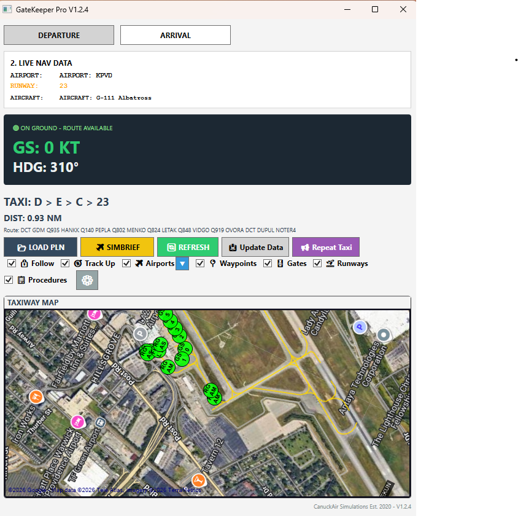Image resolution: width=518 pixels, height=516 pixels.
Task: Select the green gate marker labeled 2
Action: pyautogui.click(x=180, y=336)
